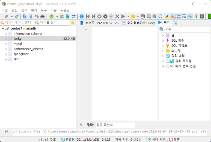Focus the 데이터베이스 필터 input field
Screen dimensions: 211x142
coord(17,23)
